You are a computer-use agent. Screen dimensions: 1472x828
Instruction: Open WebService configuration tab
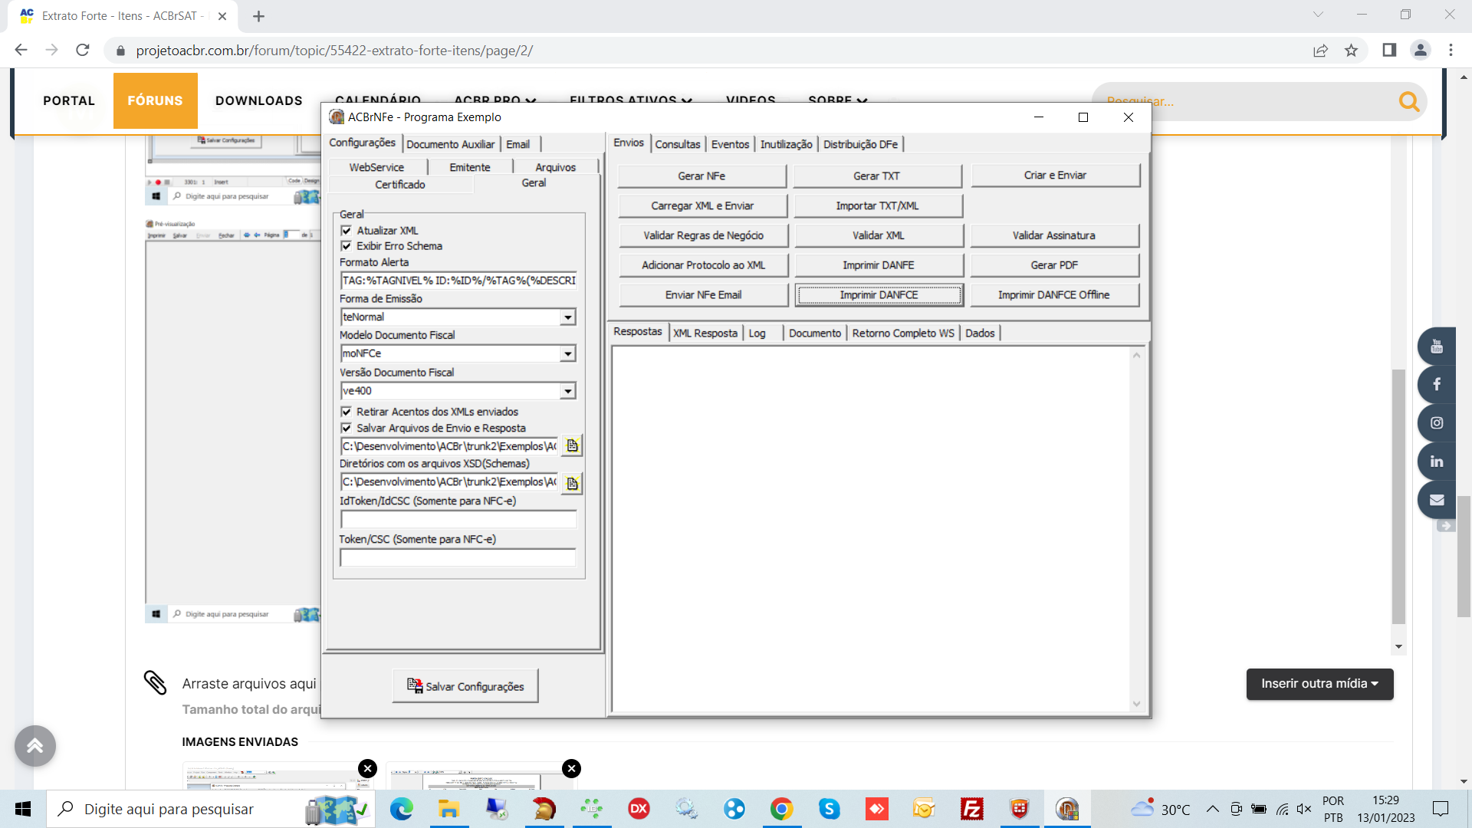pyautogui.click(x=376, y=167)
